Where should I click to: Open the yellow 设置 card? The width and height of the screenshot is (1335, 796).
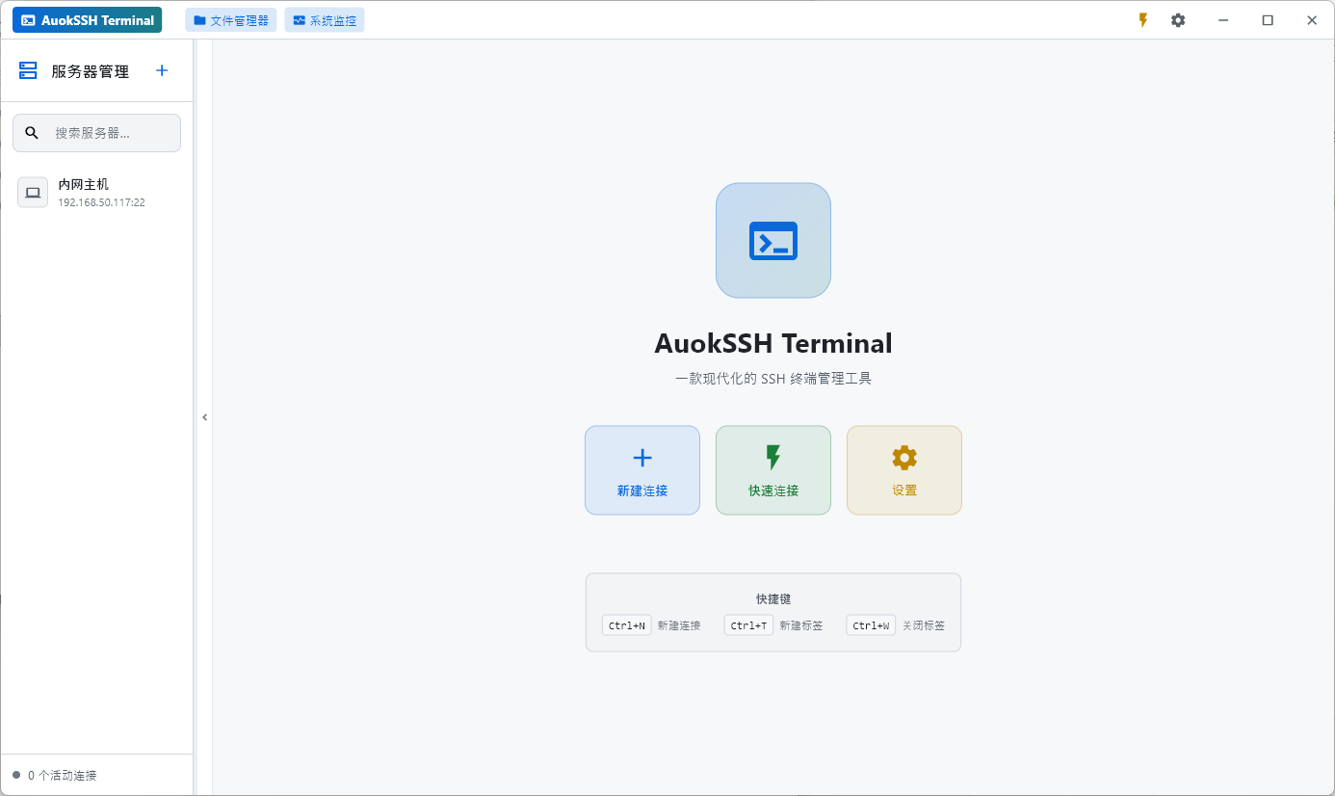[x=903, y=470]
